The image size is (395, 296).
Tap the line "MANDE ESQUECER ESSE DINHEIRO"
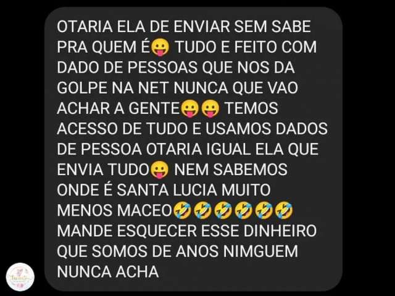tap(186, 231)
